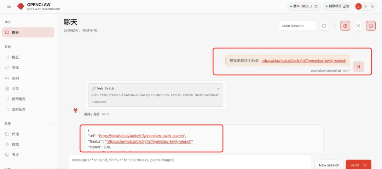The height and width of the screenshot is (169, 382).
Task: Click the monitor icon beside 节点
Action: (7, 155)
